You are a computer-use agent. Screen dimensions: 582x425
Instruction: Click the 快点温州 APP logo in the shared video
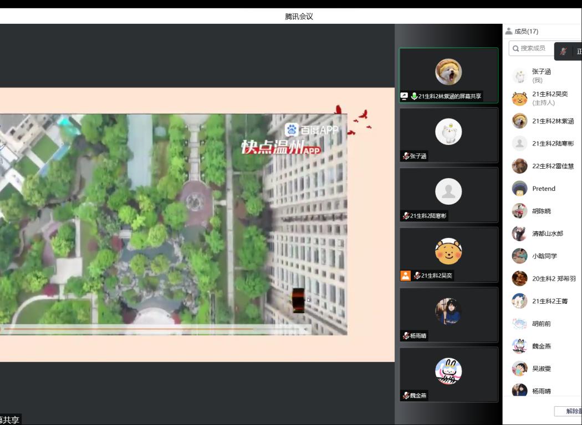point(280,147)
